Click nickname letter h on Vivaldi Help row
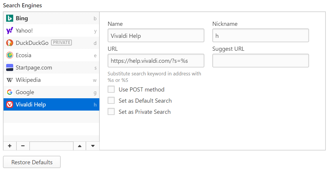The width and height of the screenshot is (329, 171). click(95, 105)
